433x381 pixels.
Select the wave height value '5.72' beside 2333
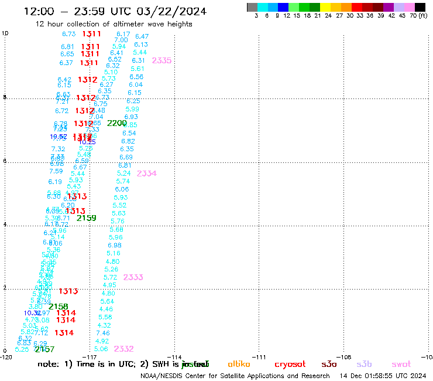pos(110,277)
